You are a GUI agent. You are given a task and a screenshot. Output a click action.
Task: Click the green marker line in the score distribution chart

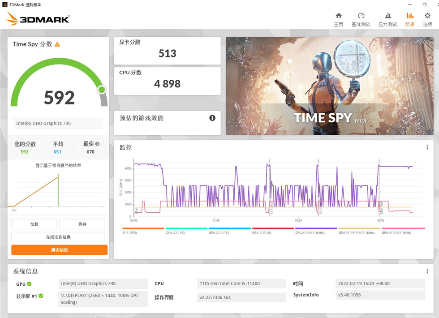(58, 190)
